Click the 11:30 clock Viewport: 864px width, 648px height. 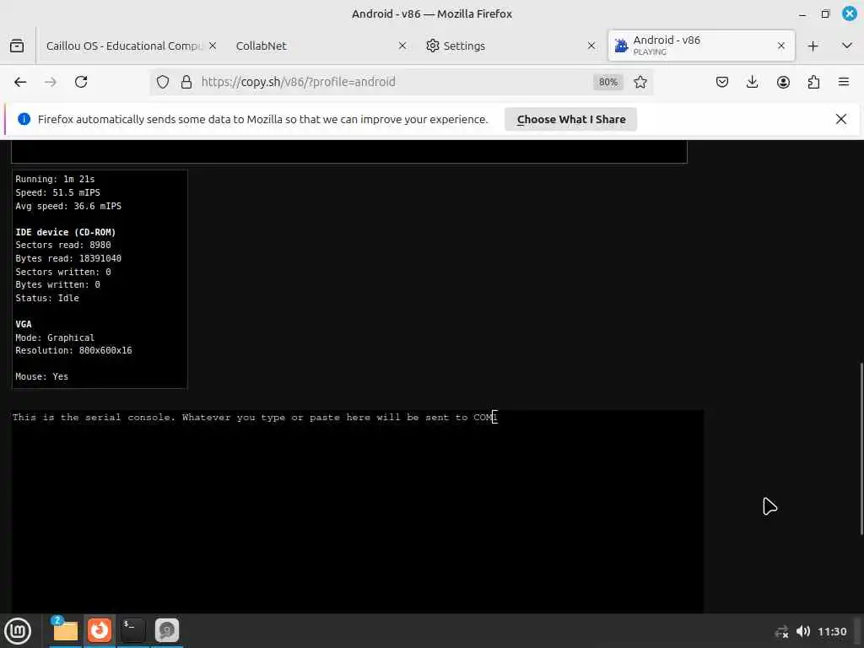tap(831, 631)
